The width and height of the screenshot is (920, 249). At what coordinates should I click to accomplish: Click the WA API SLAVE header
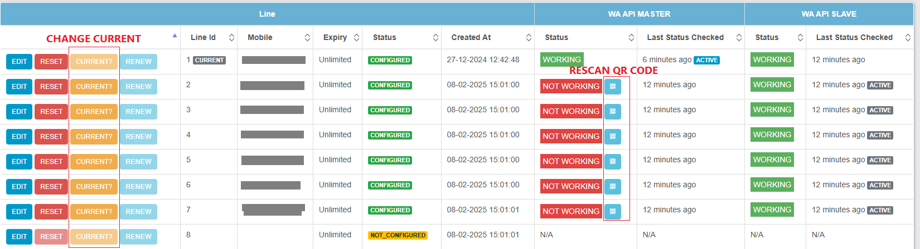click(x=829, y=14)
